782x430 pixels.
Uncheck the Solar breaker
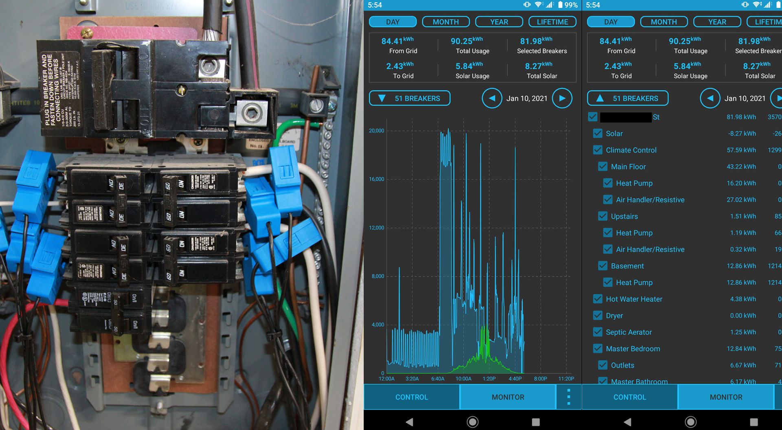597,133
